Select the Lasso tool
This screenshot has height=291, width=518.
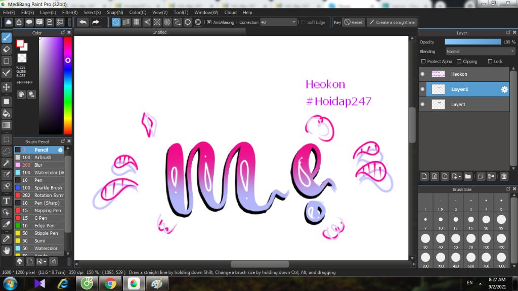(x=6, y=151)
